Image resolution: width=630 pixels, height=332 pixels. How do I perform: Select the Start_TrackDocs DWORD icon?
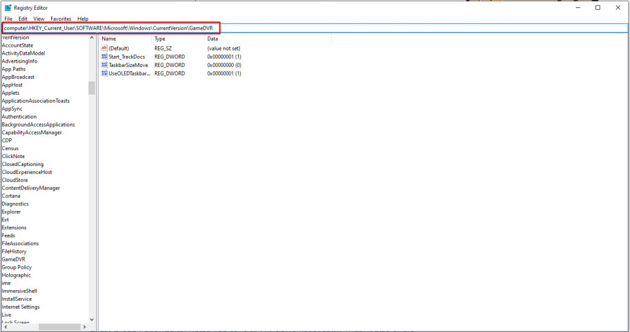coord(105,57)
